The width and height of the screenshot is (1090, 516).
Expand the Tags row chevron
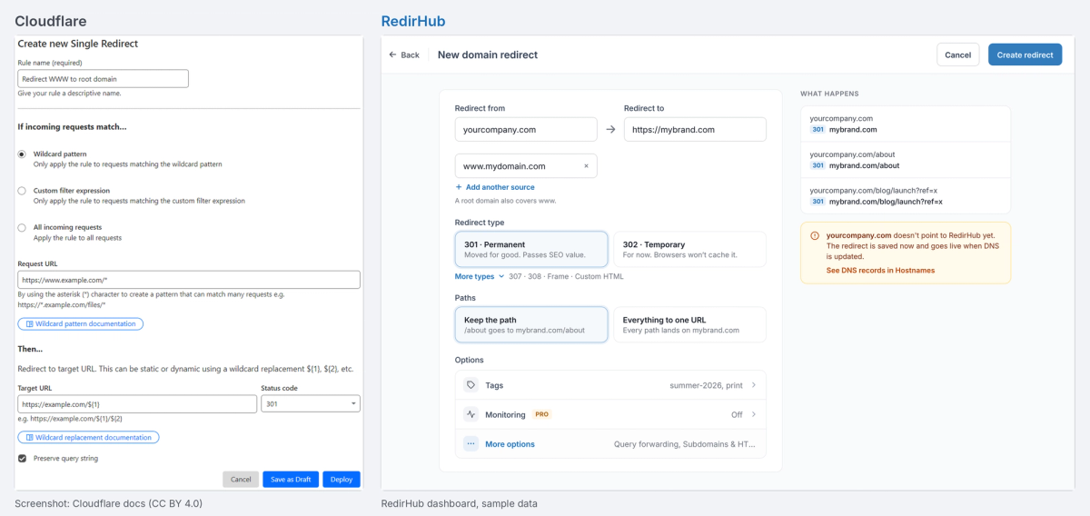click(753, 385)
